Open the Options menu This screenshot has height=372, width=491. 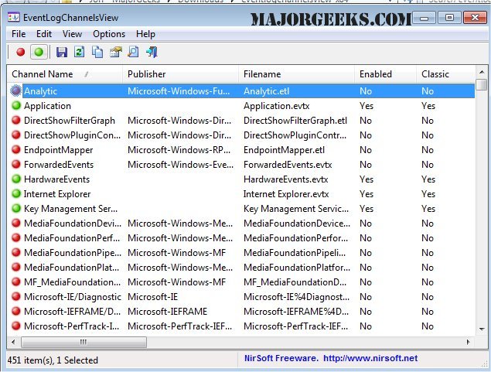(109, 34)
